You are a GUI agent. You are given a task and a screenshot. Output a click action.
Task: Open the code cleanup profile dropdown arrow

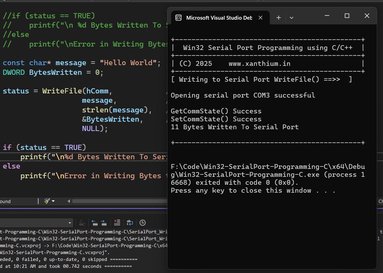[x=53, y=201]
